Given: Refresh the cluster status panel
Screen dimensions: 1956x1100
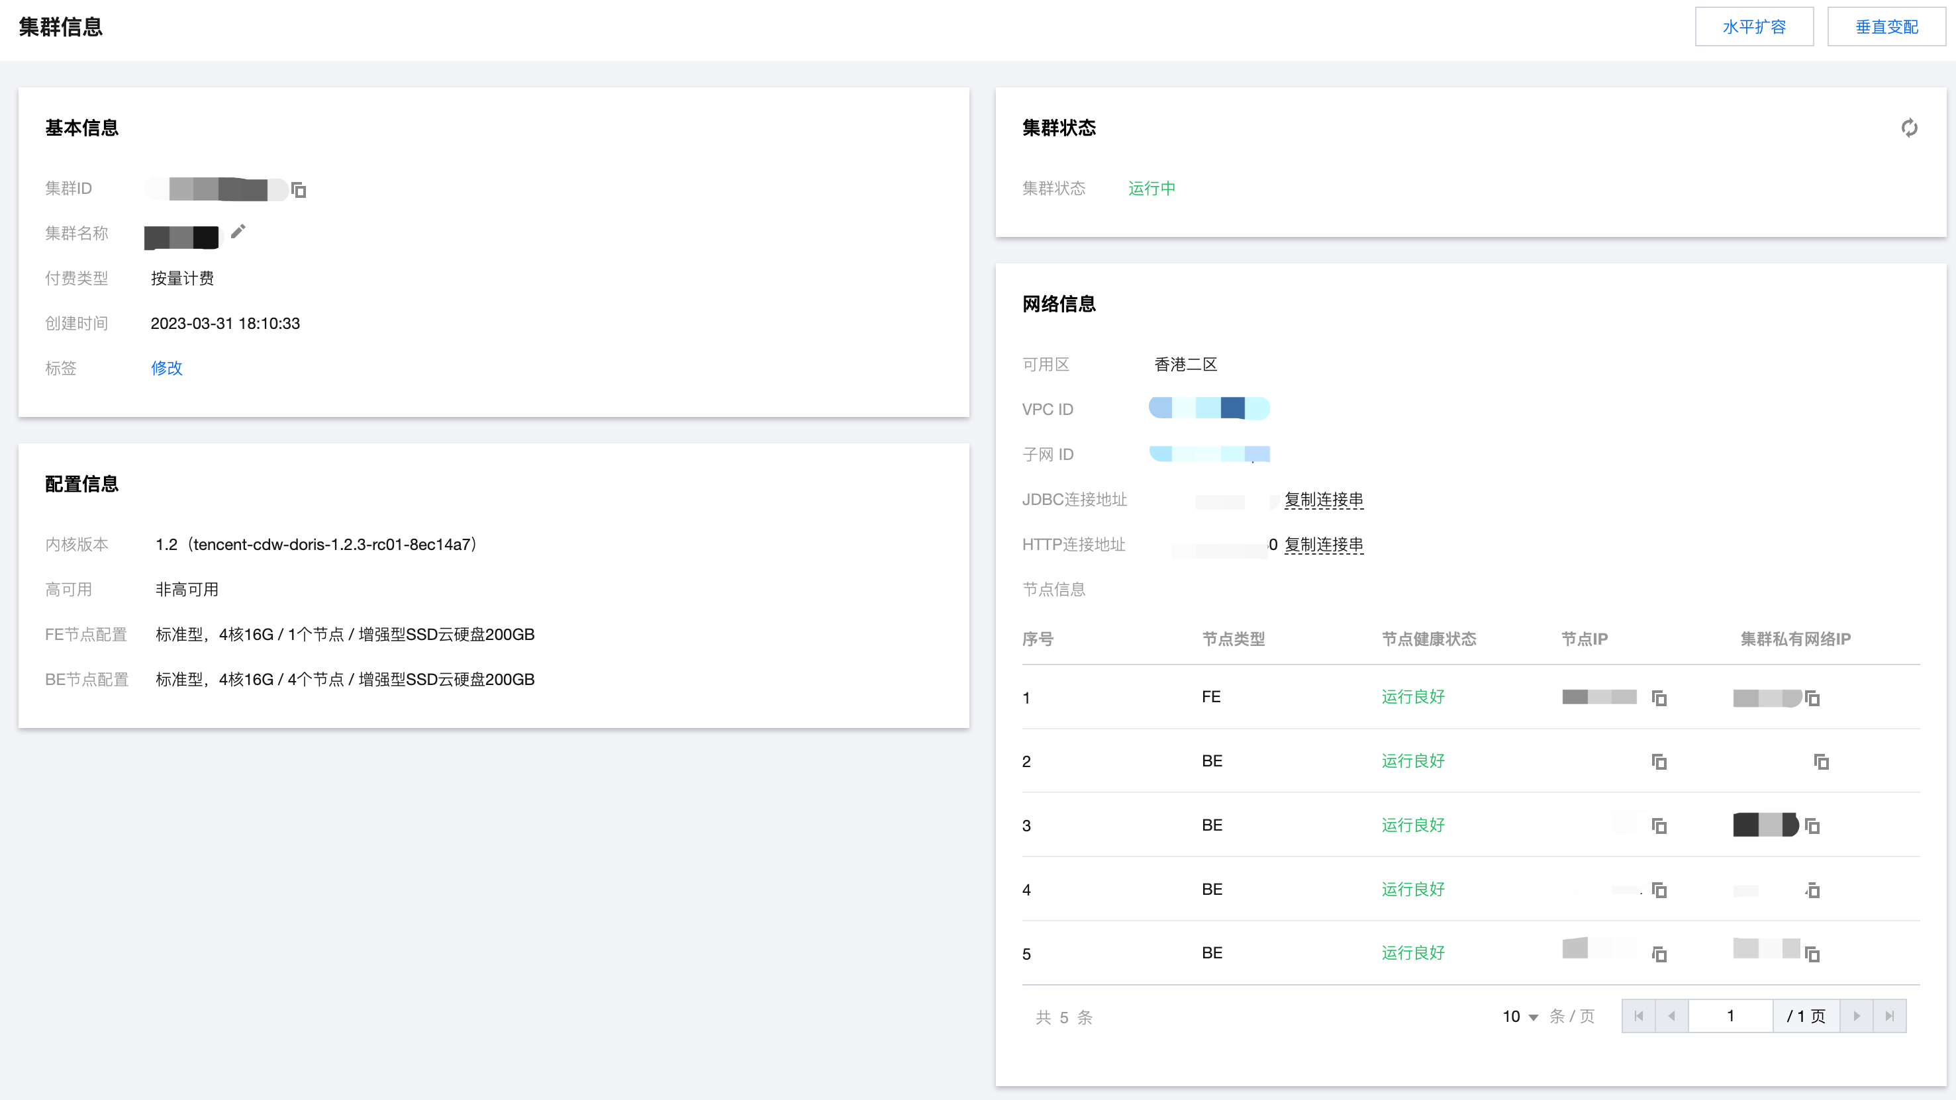Looking at the screenshot, I should 1909,128.
